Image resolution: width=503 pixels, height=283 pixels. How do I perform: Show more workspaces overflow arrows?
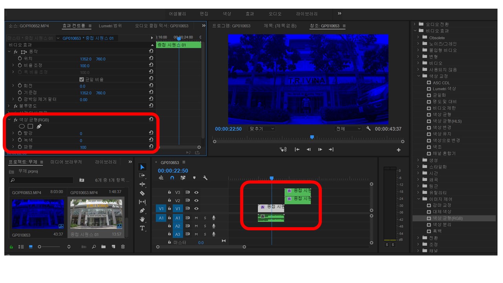pyautogui.click(x=340, y=13)
